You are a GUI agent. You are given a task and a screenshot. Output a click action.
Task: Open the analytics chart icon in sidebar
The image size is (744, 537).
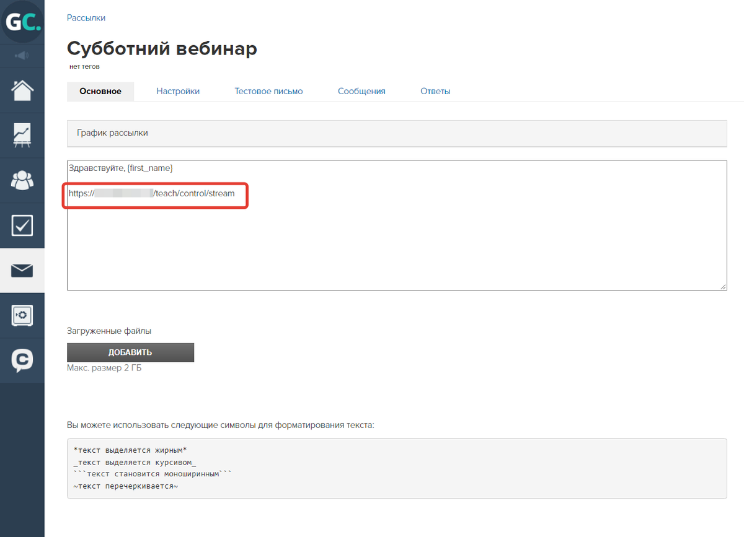(x=22, y=135)
